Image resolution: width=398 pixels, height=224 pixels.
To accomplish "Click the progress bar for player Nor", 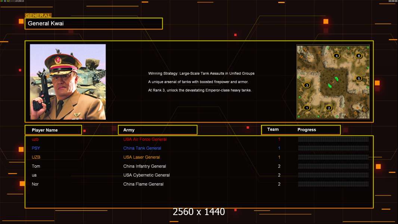I will point(333,184).
